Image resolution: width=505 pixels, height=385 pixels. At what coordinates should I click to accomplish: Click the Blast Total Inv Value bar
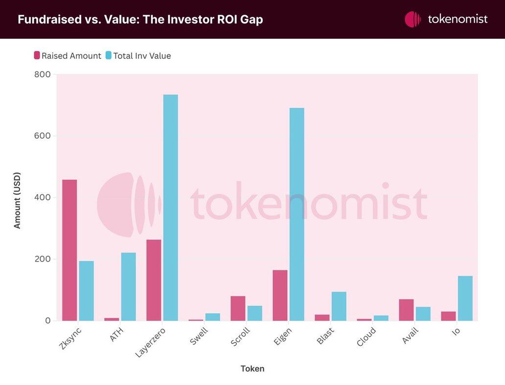tap(339, 306)
